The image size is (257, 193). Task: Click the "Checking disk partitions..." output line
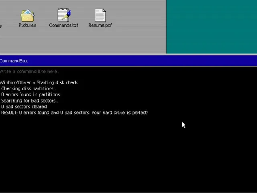click(x=29, y=88)
